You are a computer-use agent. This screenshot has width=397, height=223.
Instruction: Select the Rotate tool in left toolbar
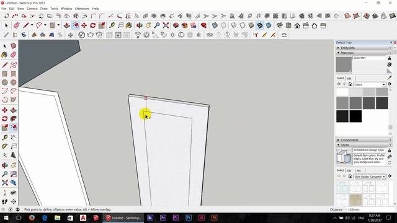pos(4,118)
